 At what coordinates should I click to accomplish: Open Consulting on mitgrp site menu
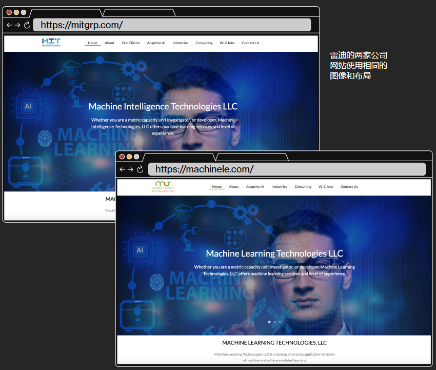click(x=204, y=43)
